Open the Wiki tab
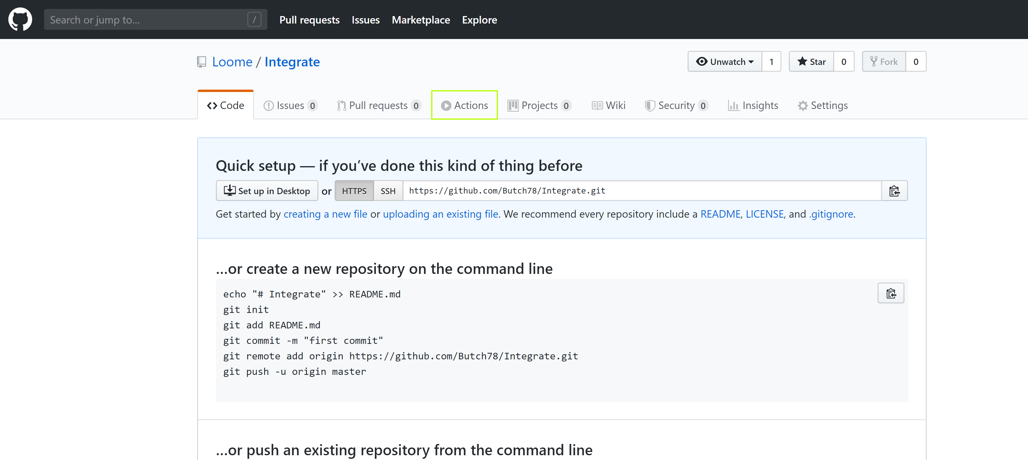 pyautogui.click(x=609, y=105)
